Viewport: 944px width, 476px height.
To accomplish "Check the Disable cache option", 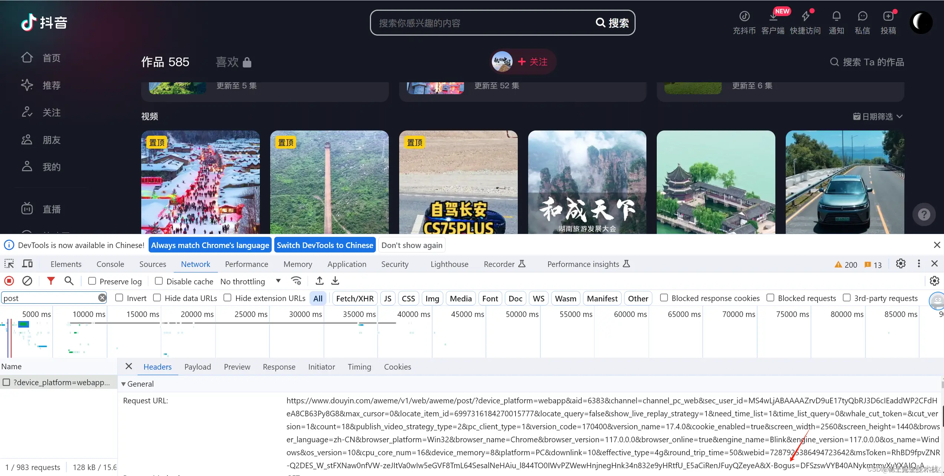I will click(x=159, y=281).
